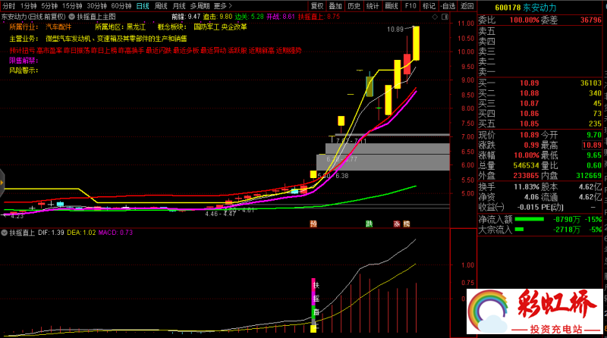The height and width of the screenshot is (338, 607).
Task: Click 外盘 value 233865
Action: [x=526, y=175]
